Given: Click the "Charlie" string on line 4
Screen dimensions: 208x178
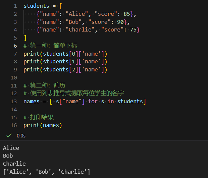Looking at the screenshot, I should 80,30.
